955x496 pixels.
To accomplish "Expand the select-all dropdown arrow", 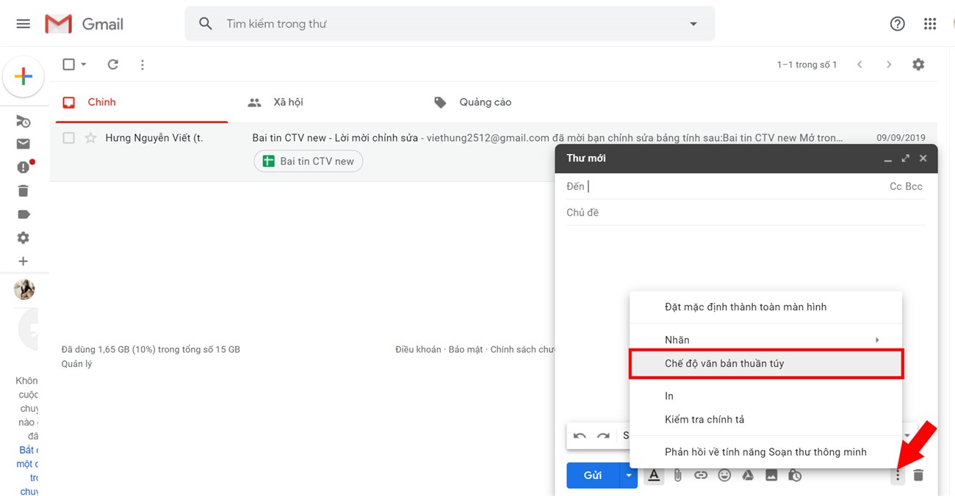I will [x=84, y=65].
